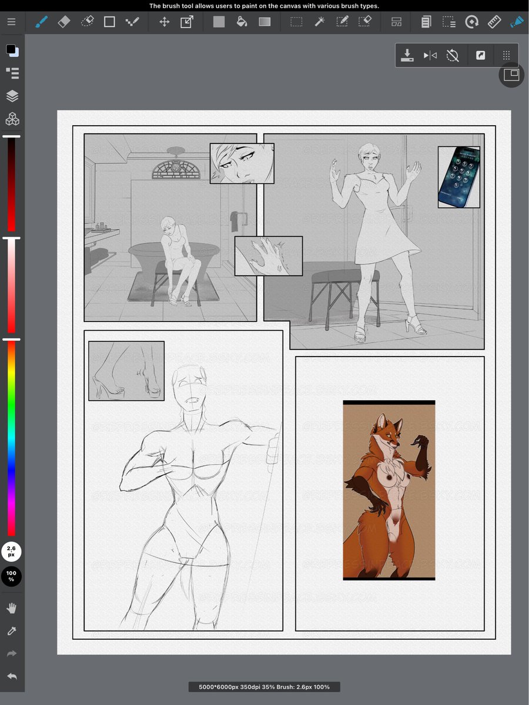The width and height of the screenshot is (529, 705).
Task: Reset canvas rotation
Action: [452, 55]
